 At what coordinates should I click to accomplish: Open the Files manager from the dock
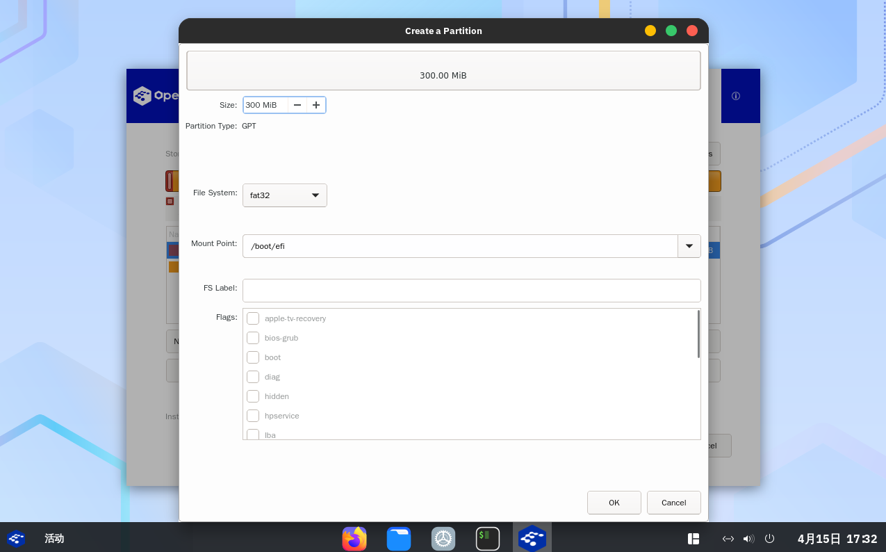(x=399, y=538)
